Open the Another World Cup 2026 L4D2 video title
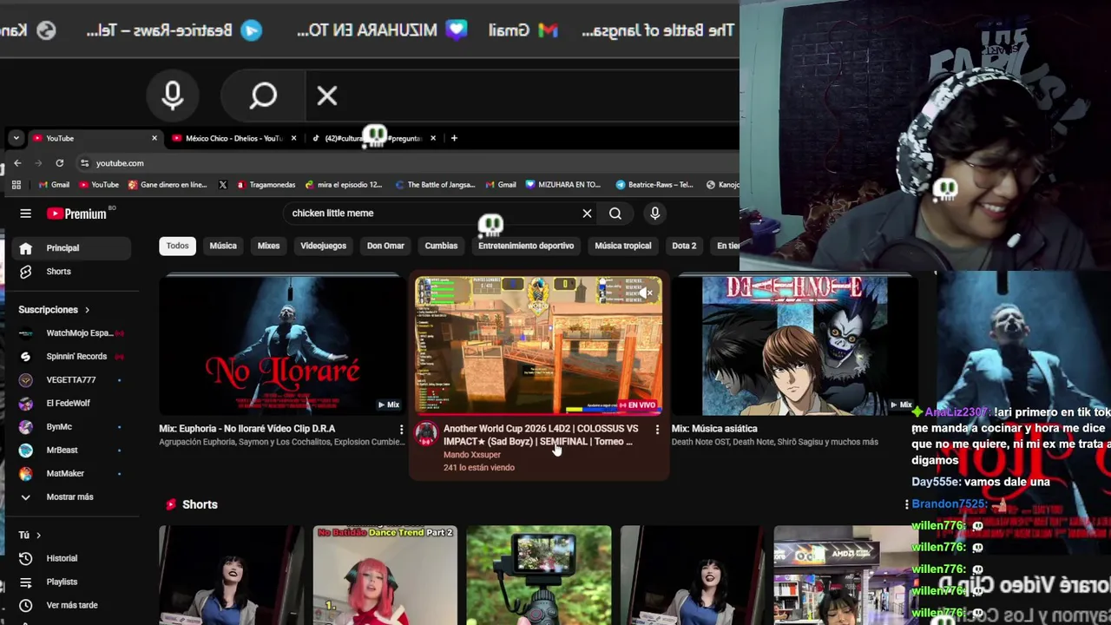Viewport: 1111px width, 625px height. (541, 435)
